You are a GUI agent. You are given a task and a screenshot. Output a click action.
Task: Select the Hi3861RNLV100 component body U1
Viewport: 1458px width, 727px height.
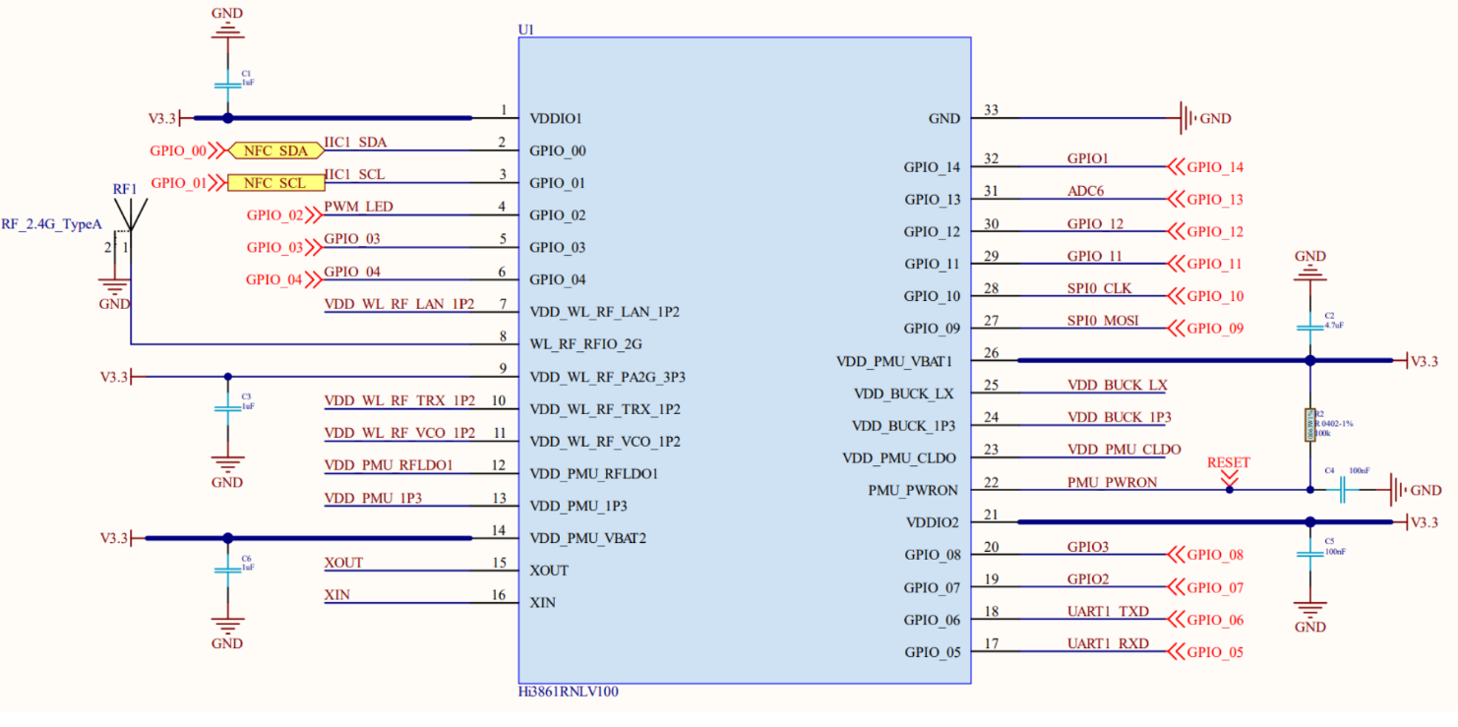click(x=745, y=364)
